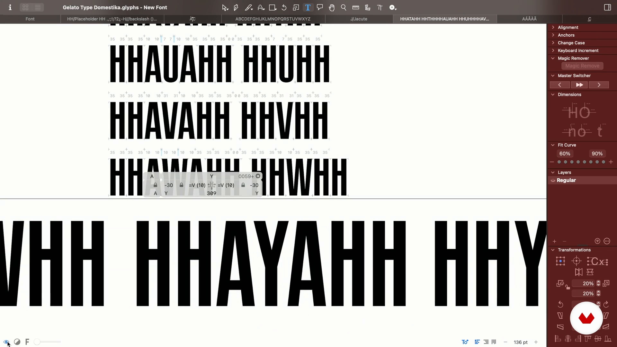This screenshot has height=347, width=617.
Task: Choose the crosshair transform origin
Action: pyautogui.click(x=577, y=261)
